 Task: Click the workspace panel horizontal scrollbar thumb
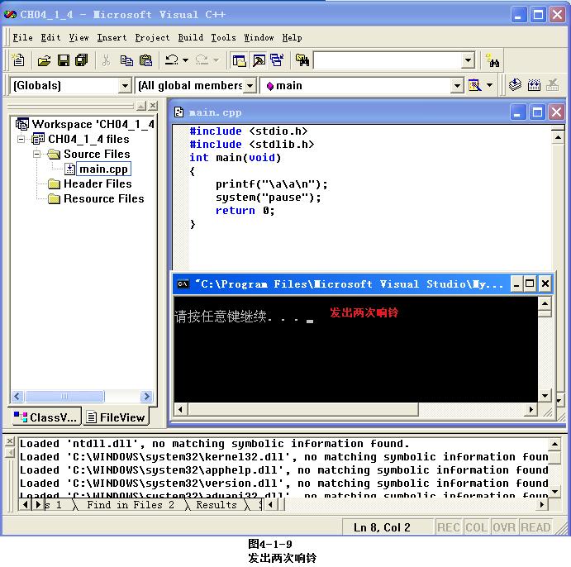coord(64,396)
